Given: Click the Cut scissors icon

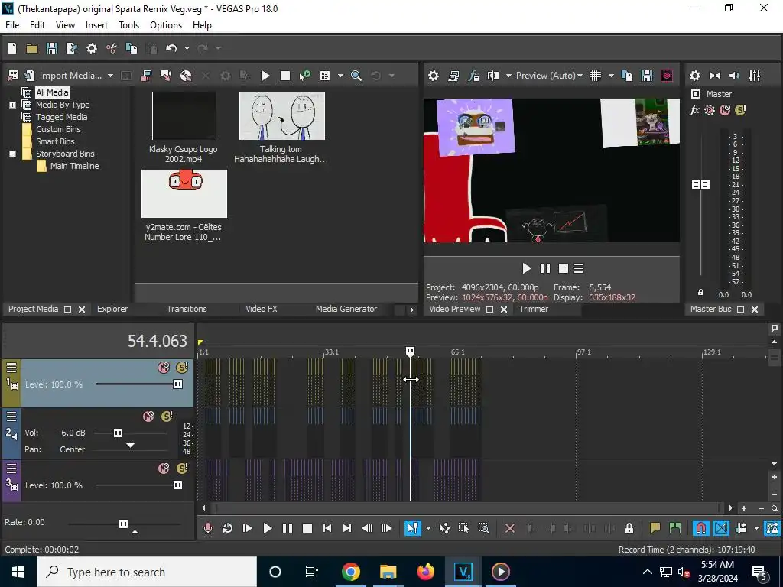Looking at the screenshot, I should pyautogui.click(x=112, y=48).
